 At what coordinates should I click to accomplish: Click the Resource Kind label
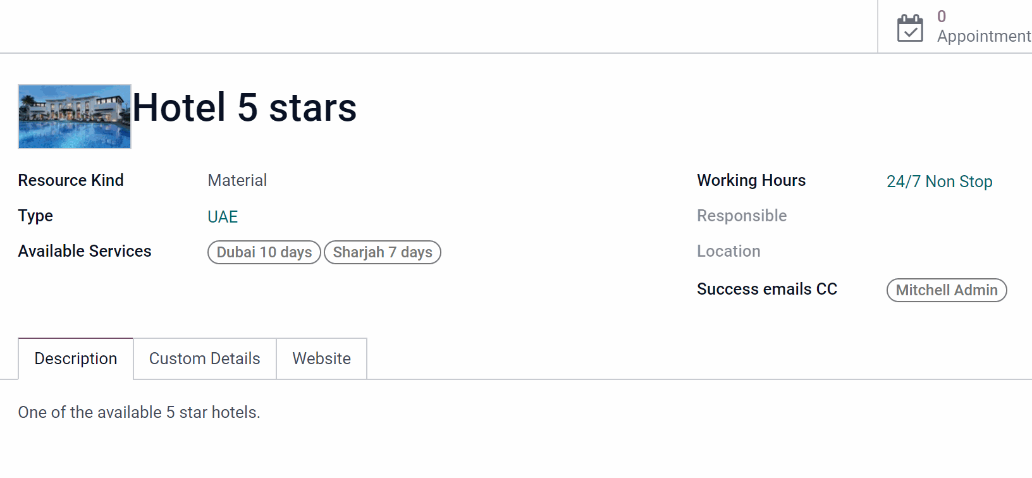pyautogui.click(x=71, y=180)
